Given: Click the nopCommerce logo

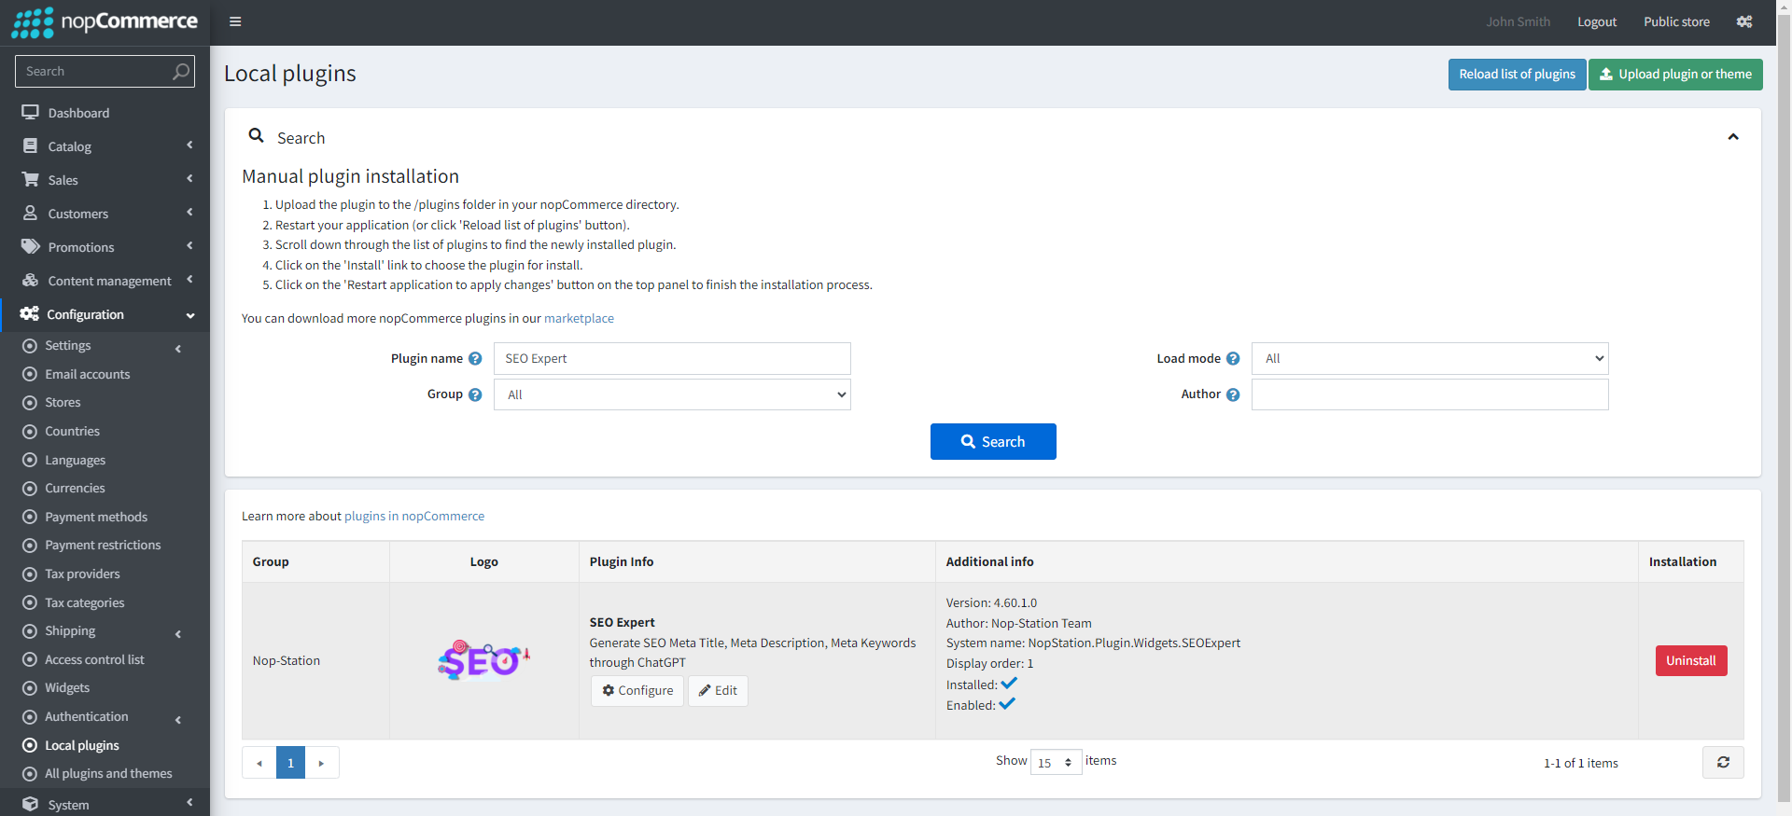Looking at the screenshot, I should (x=105, y=22).
